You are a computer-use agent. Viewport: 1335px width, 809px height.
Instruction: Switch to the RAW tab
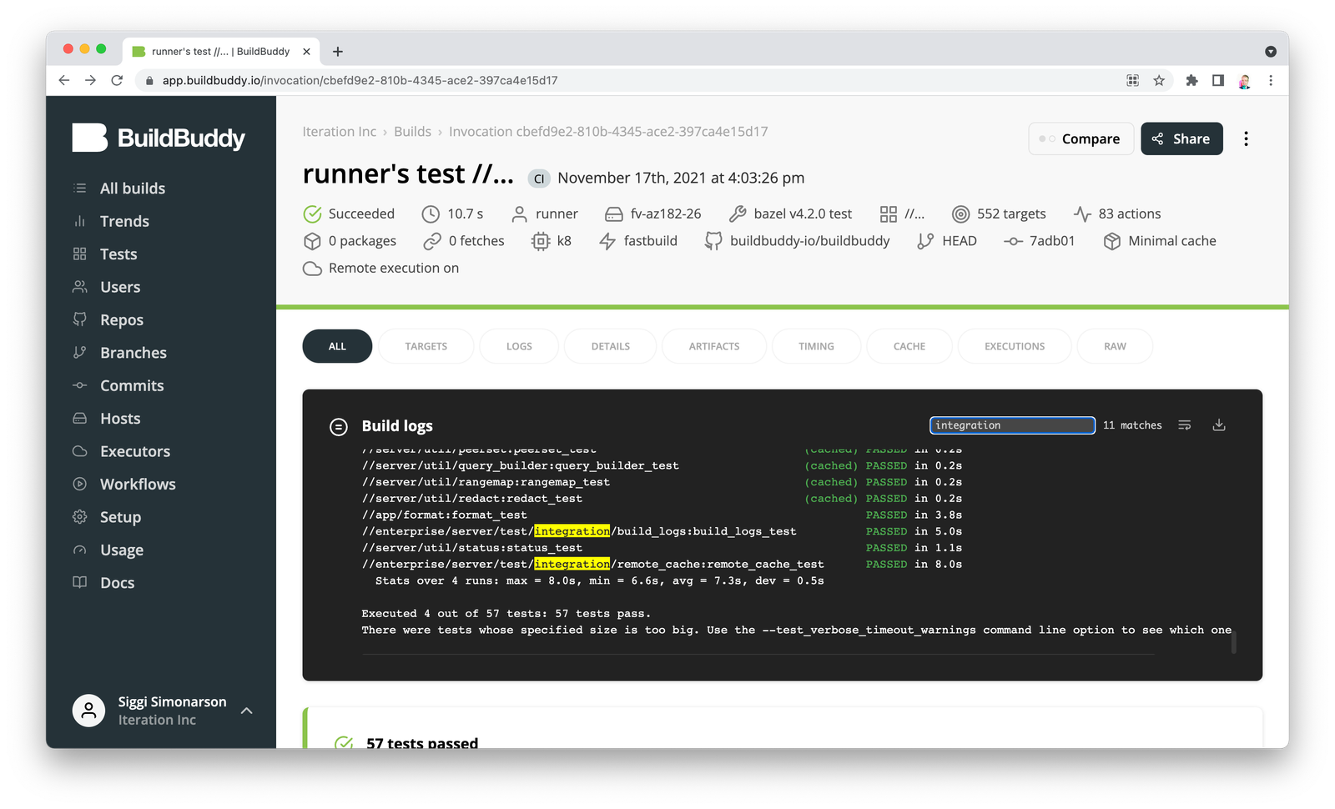point(1115,346)
